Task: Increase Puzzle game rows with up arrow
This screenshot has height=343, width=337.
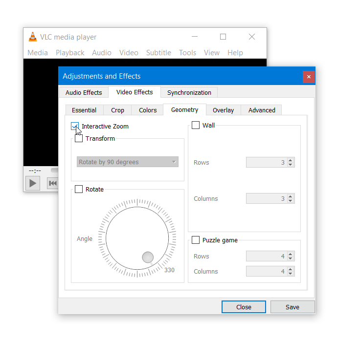Action: [x=291, y=254]
